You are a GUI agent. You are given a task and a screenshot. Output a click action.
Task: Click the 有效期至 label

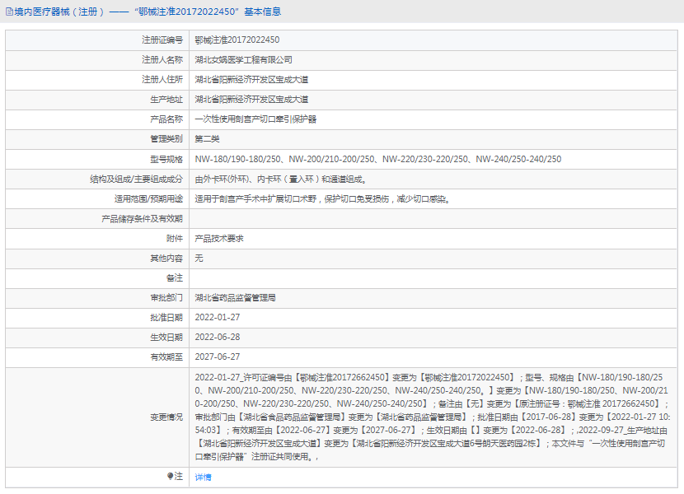click(166, 357)
